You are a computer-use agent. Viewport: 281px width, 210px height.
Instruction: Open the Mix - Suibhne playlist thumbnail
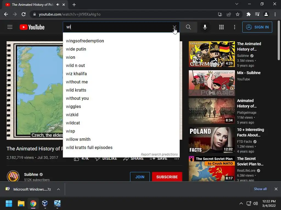[x=212, y=83]
